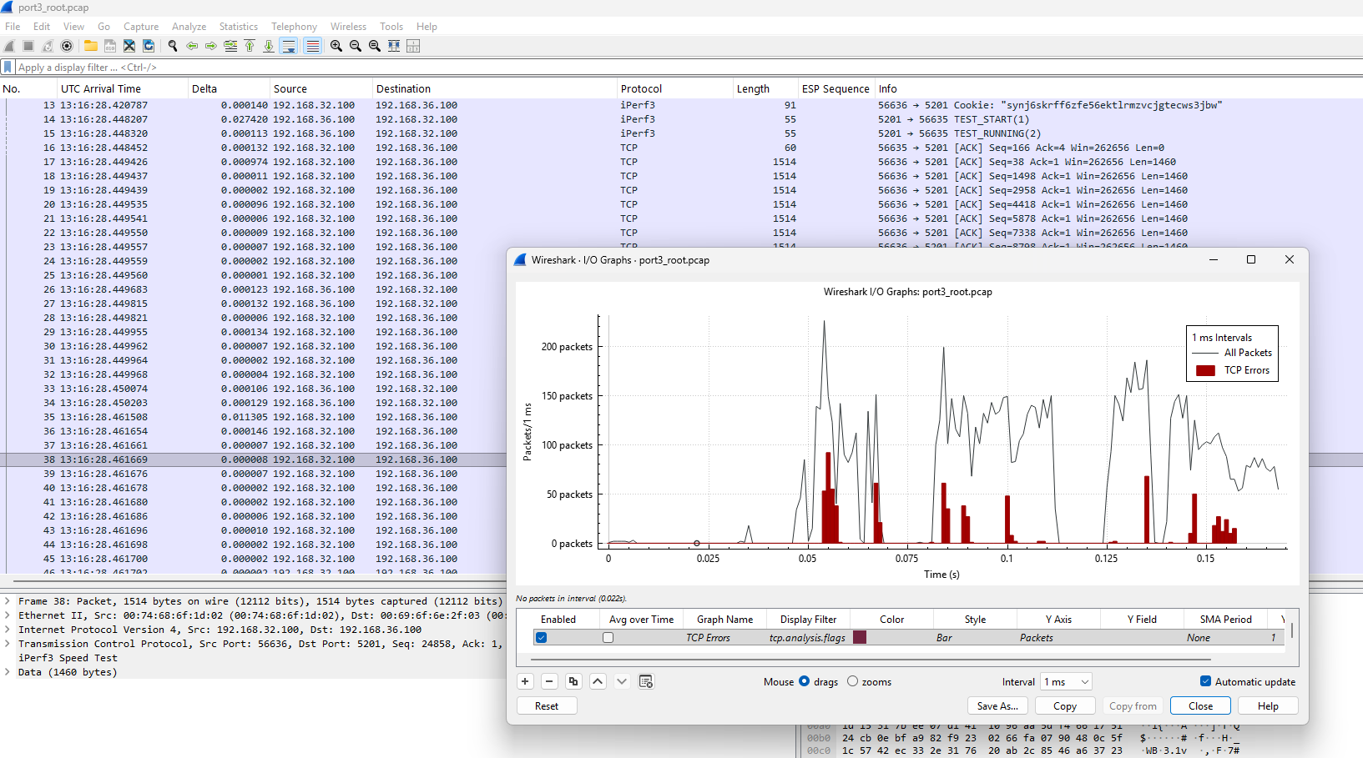1363x758 pixels.
Task: Sort packets by Delta column header
Action: (229, 88)
